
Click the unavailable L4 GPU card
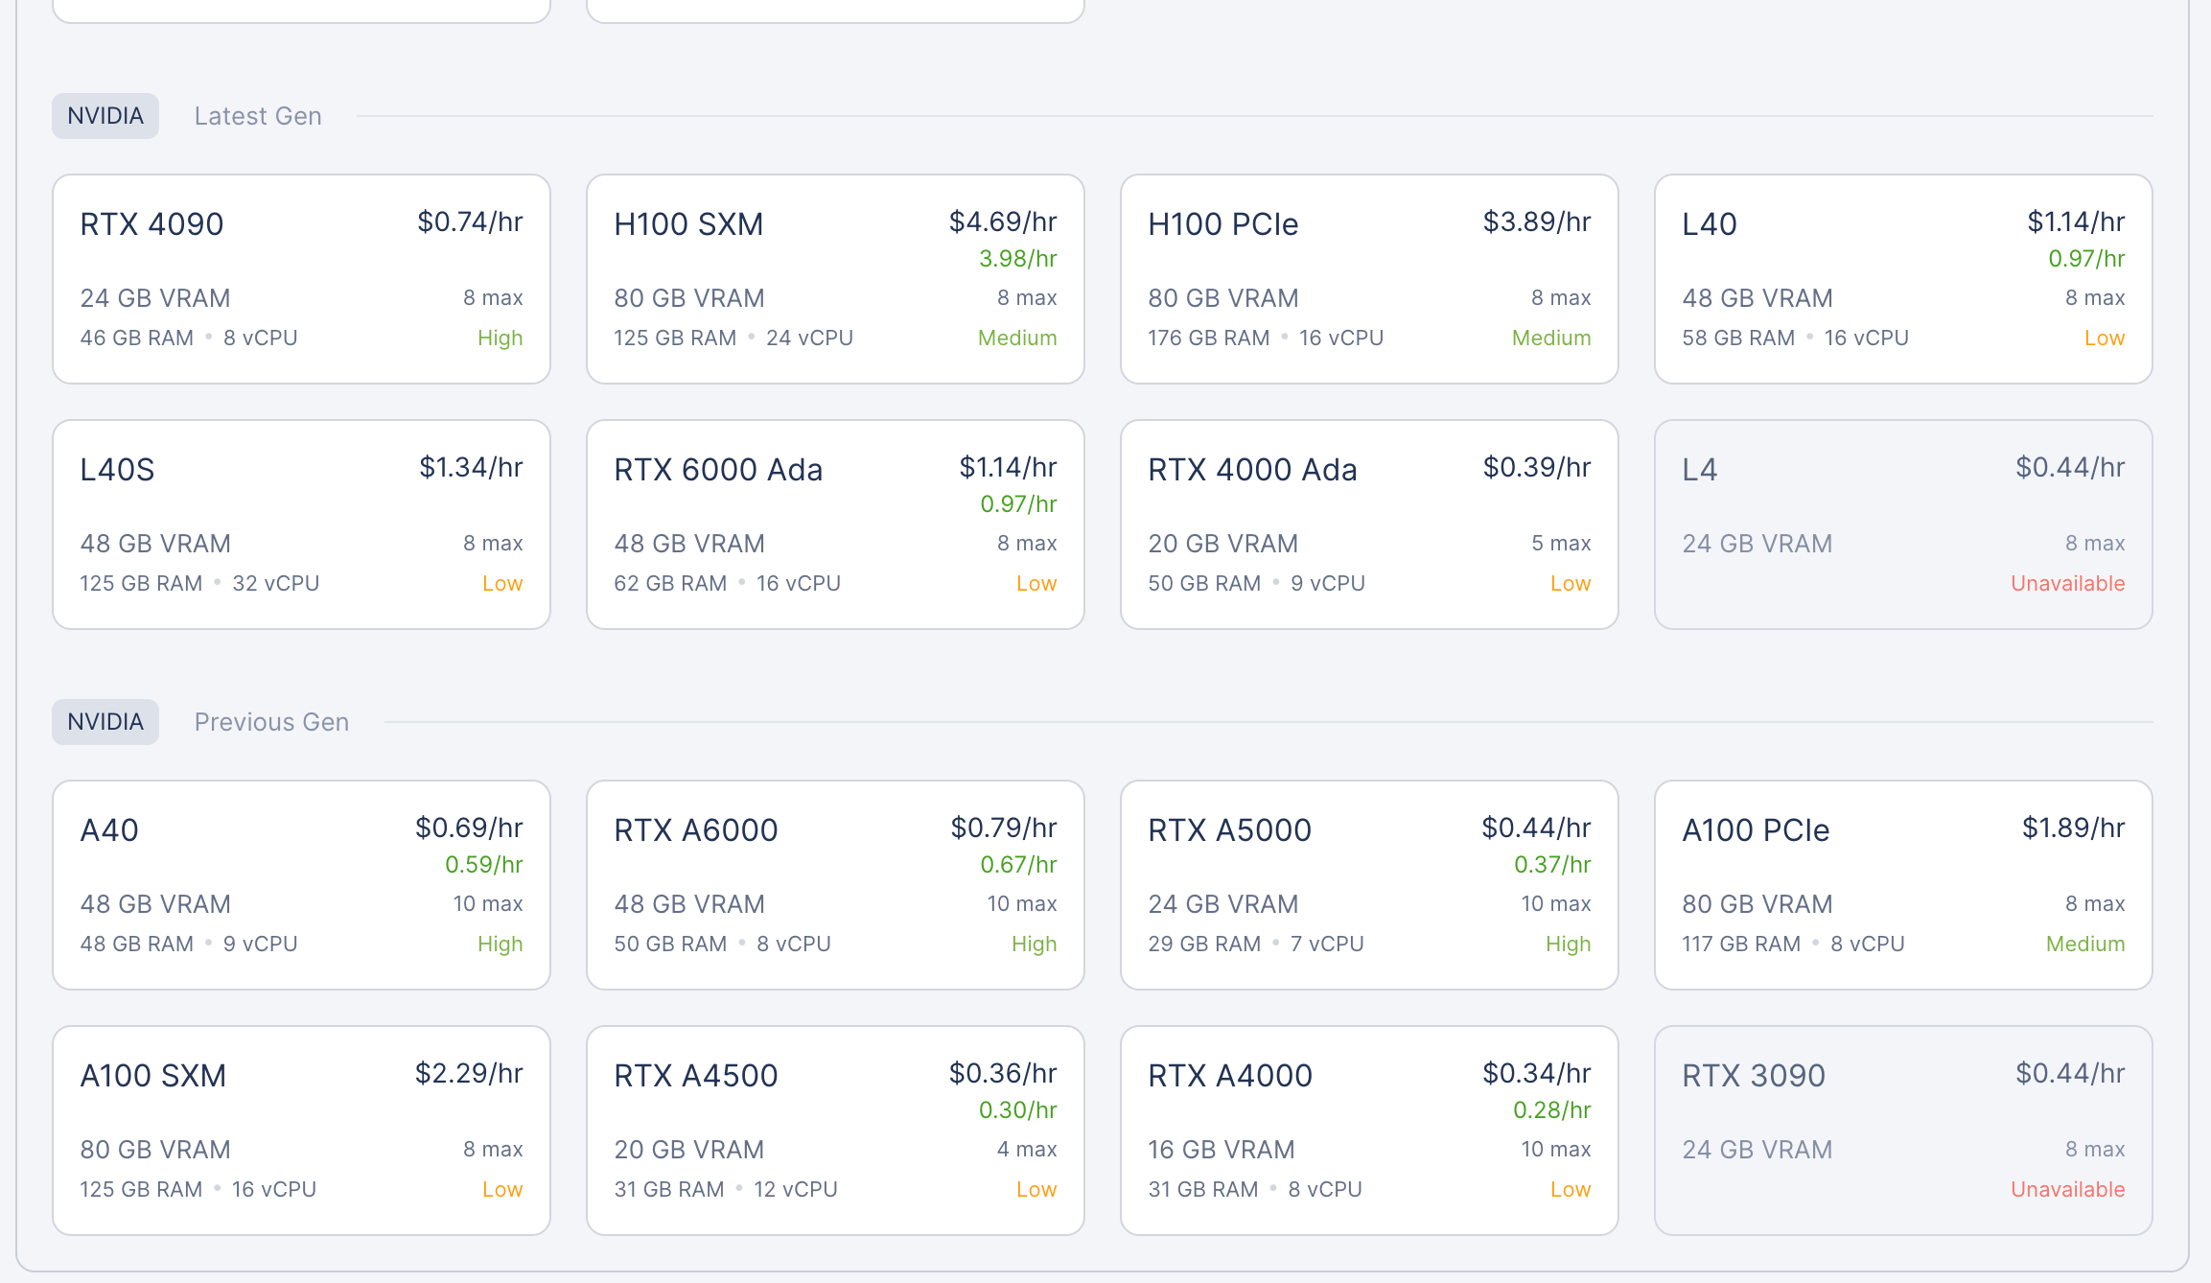pyautogui.click(x=1902, y=524)
